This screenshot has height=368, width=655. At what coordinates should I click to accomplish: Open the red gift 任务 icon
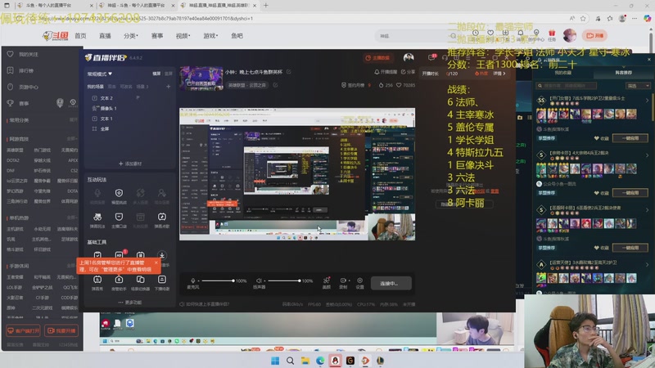tap(552, 35)
